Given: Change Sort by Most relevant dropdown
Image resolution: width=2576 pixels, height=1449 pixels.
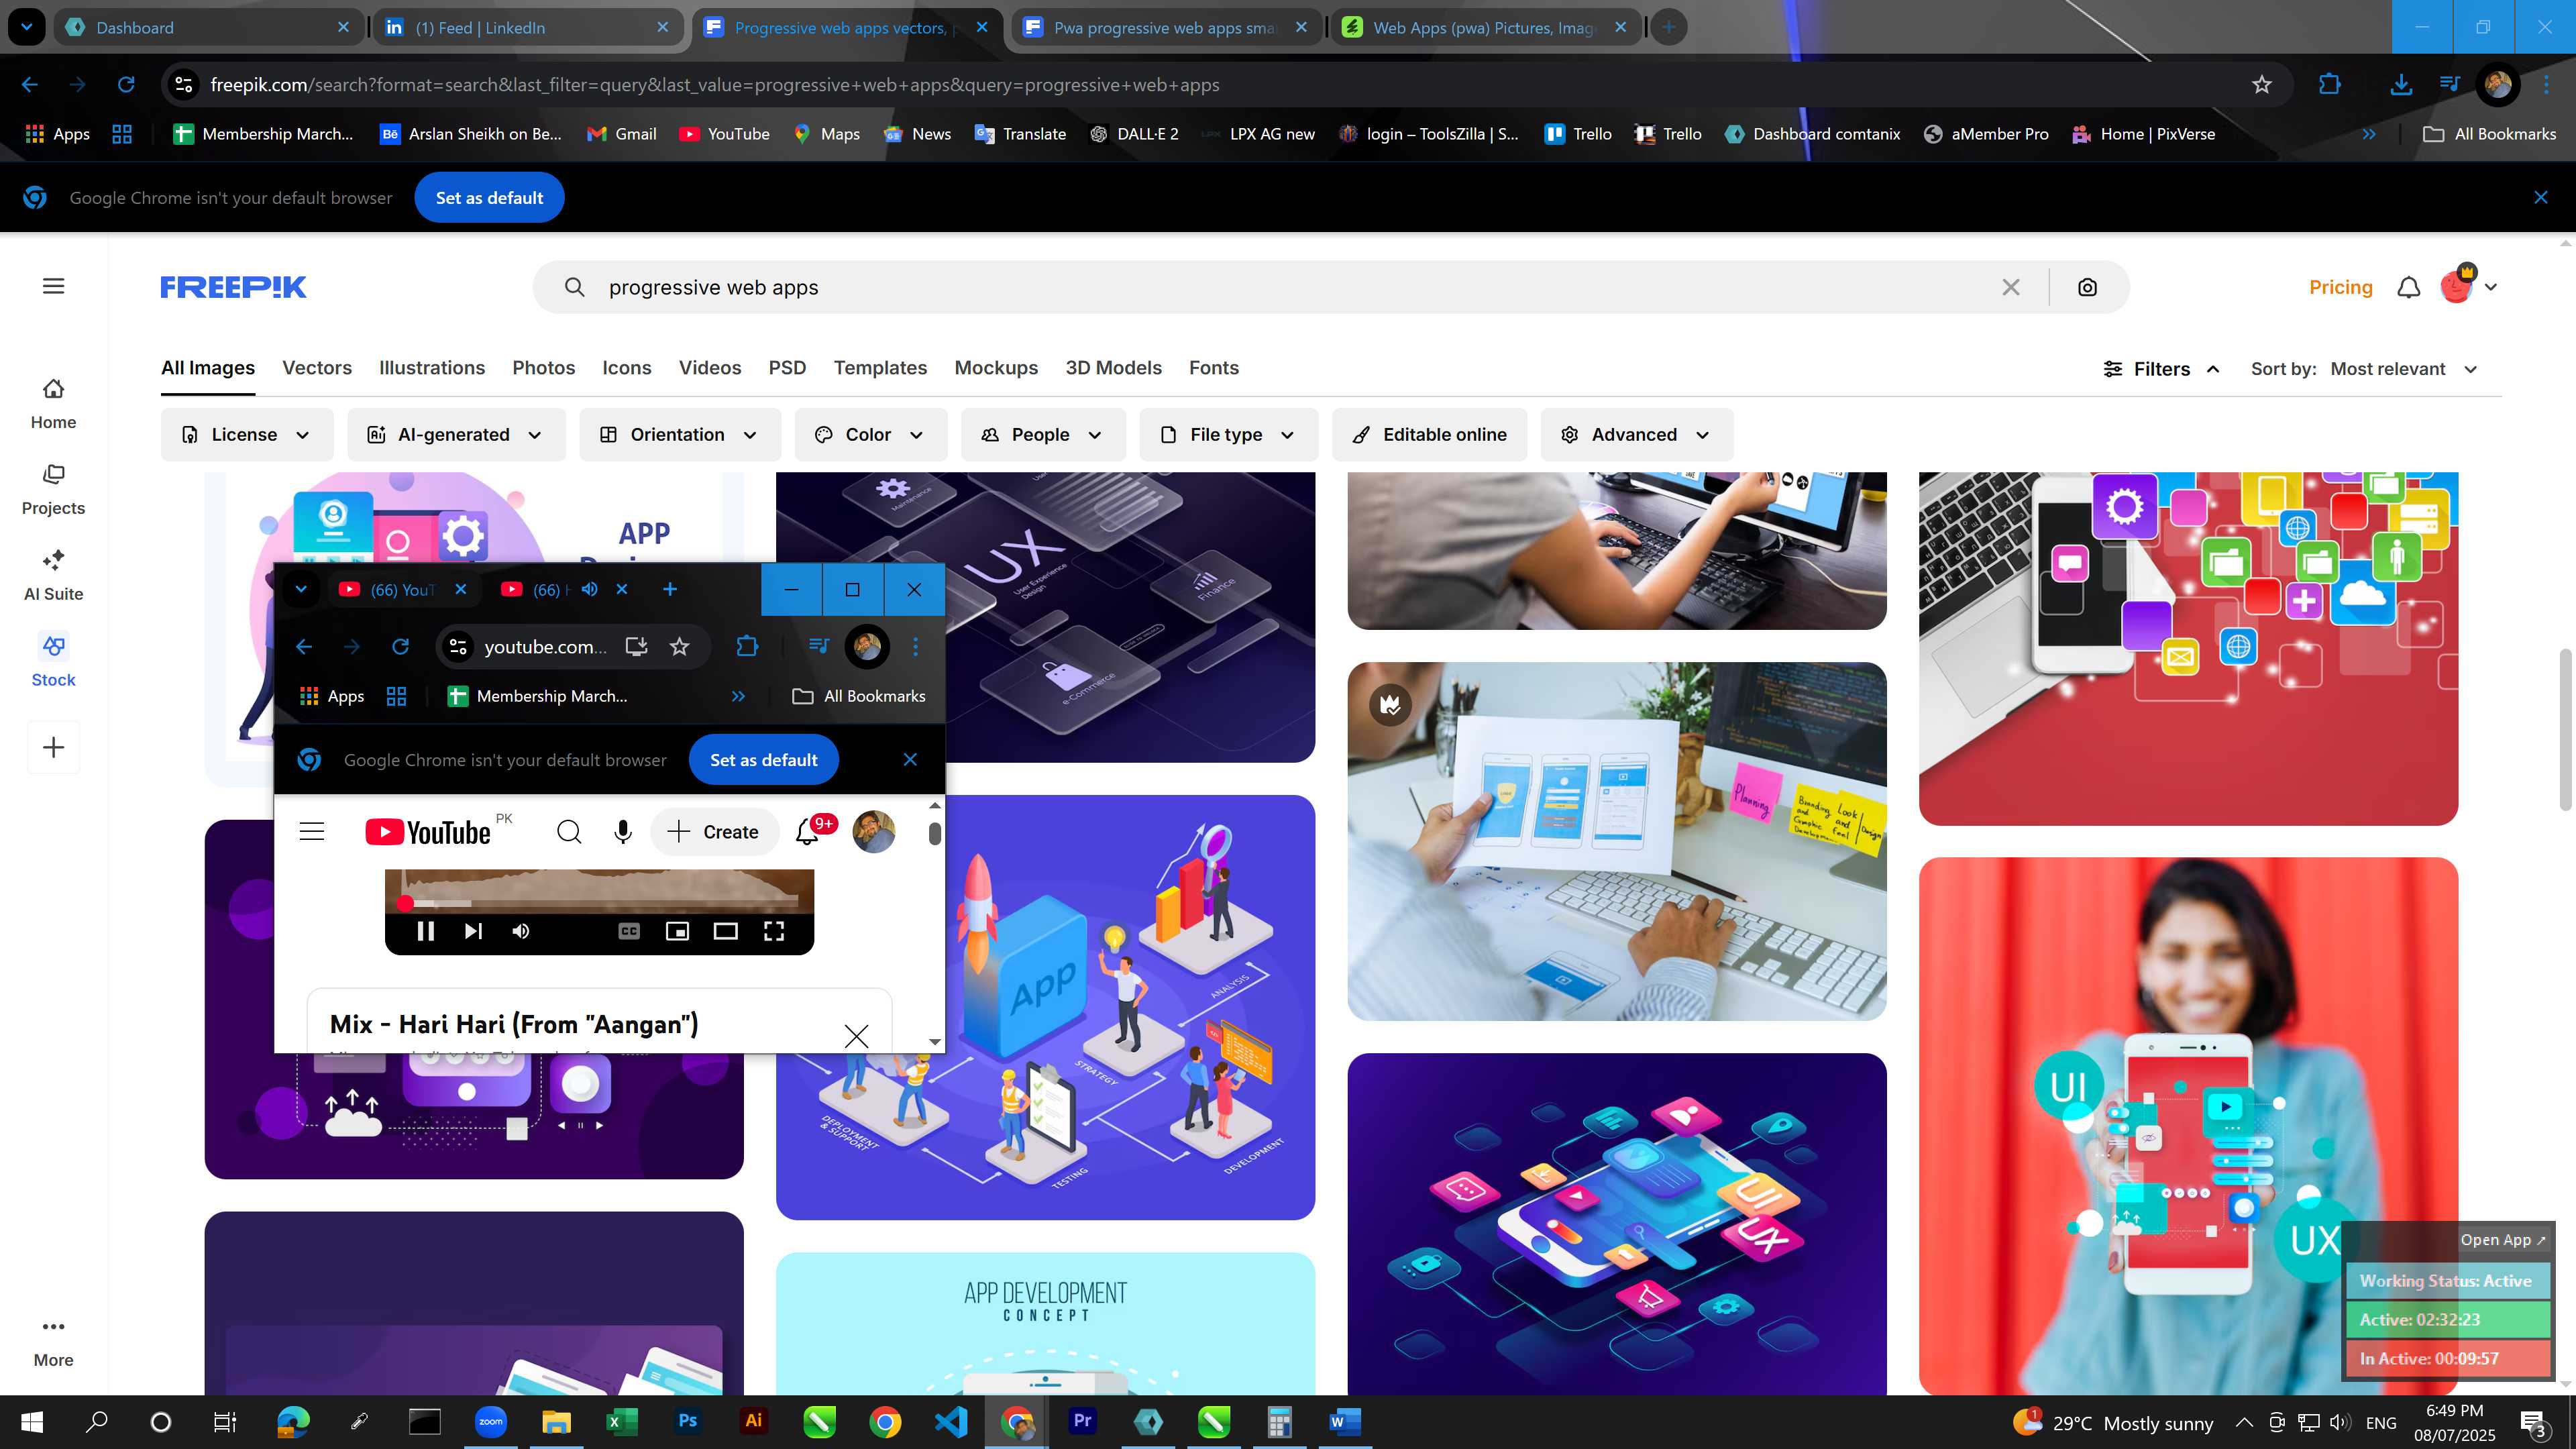Looking at the screenshot, I should point(2403,369).
